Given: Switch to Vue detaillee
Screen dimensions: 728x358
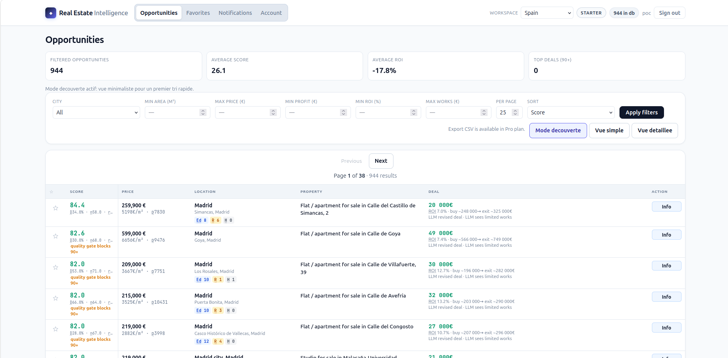Looking at the screenshot, I should point(655,130).
